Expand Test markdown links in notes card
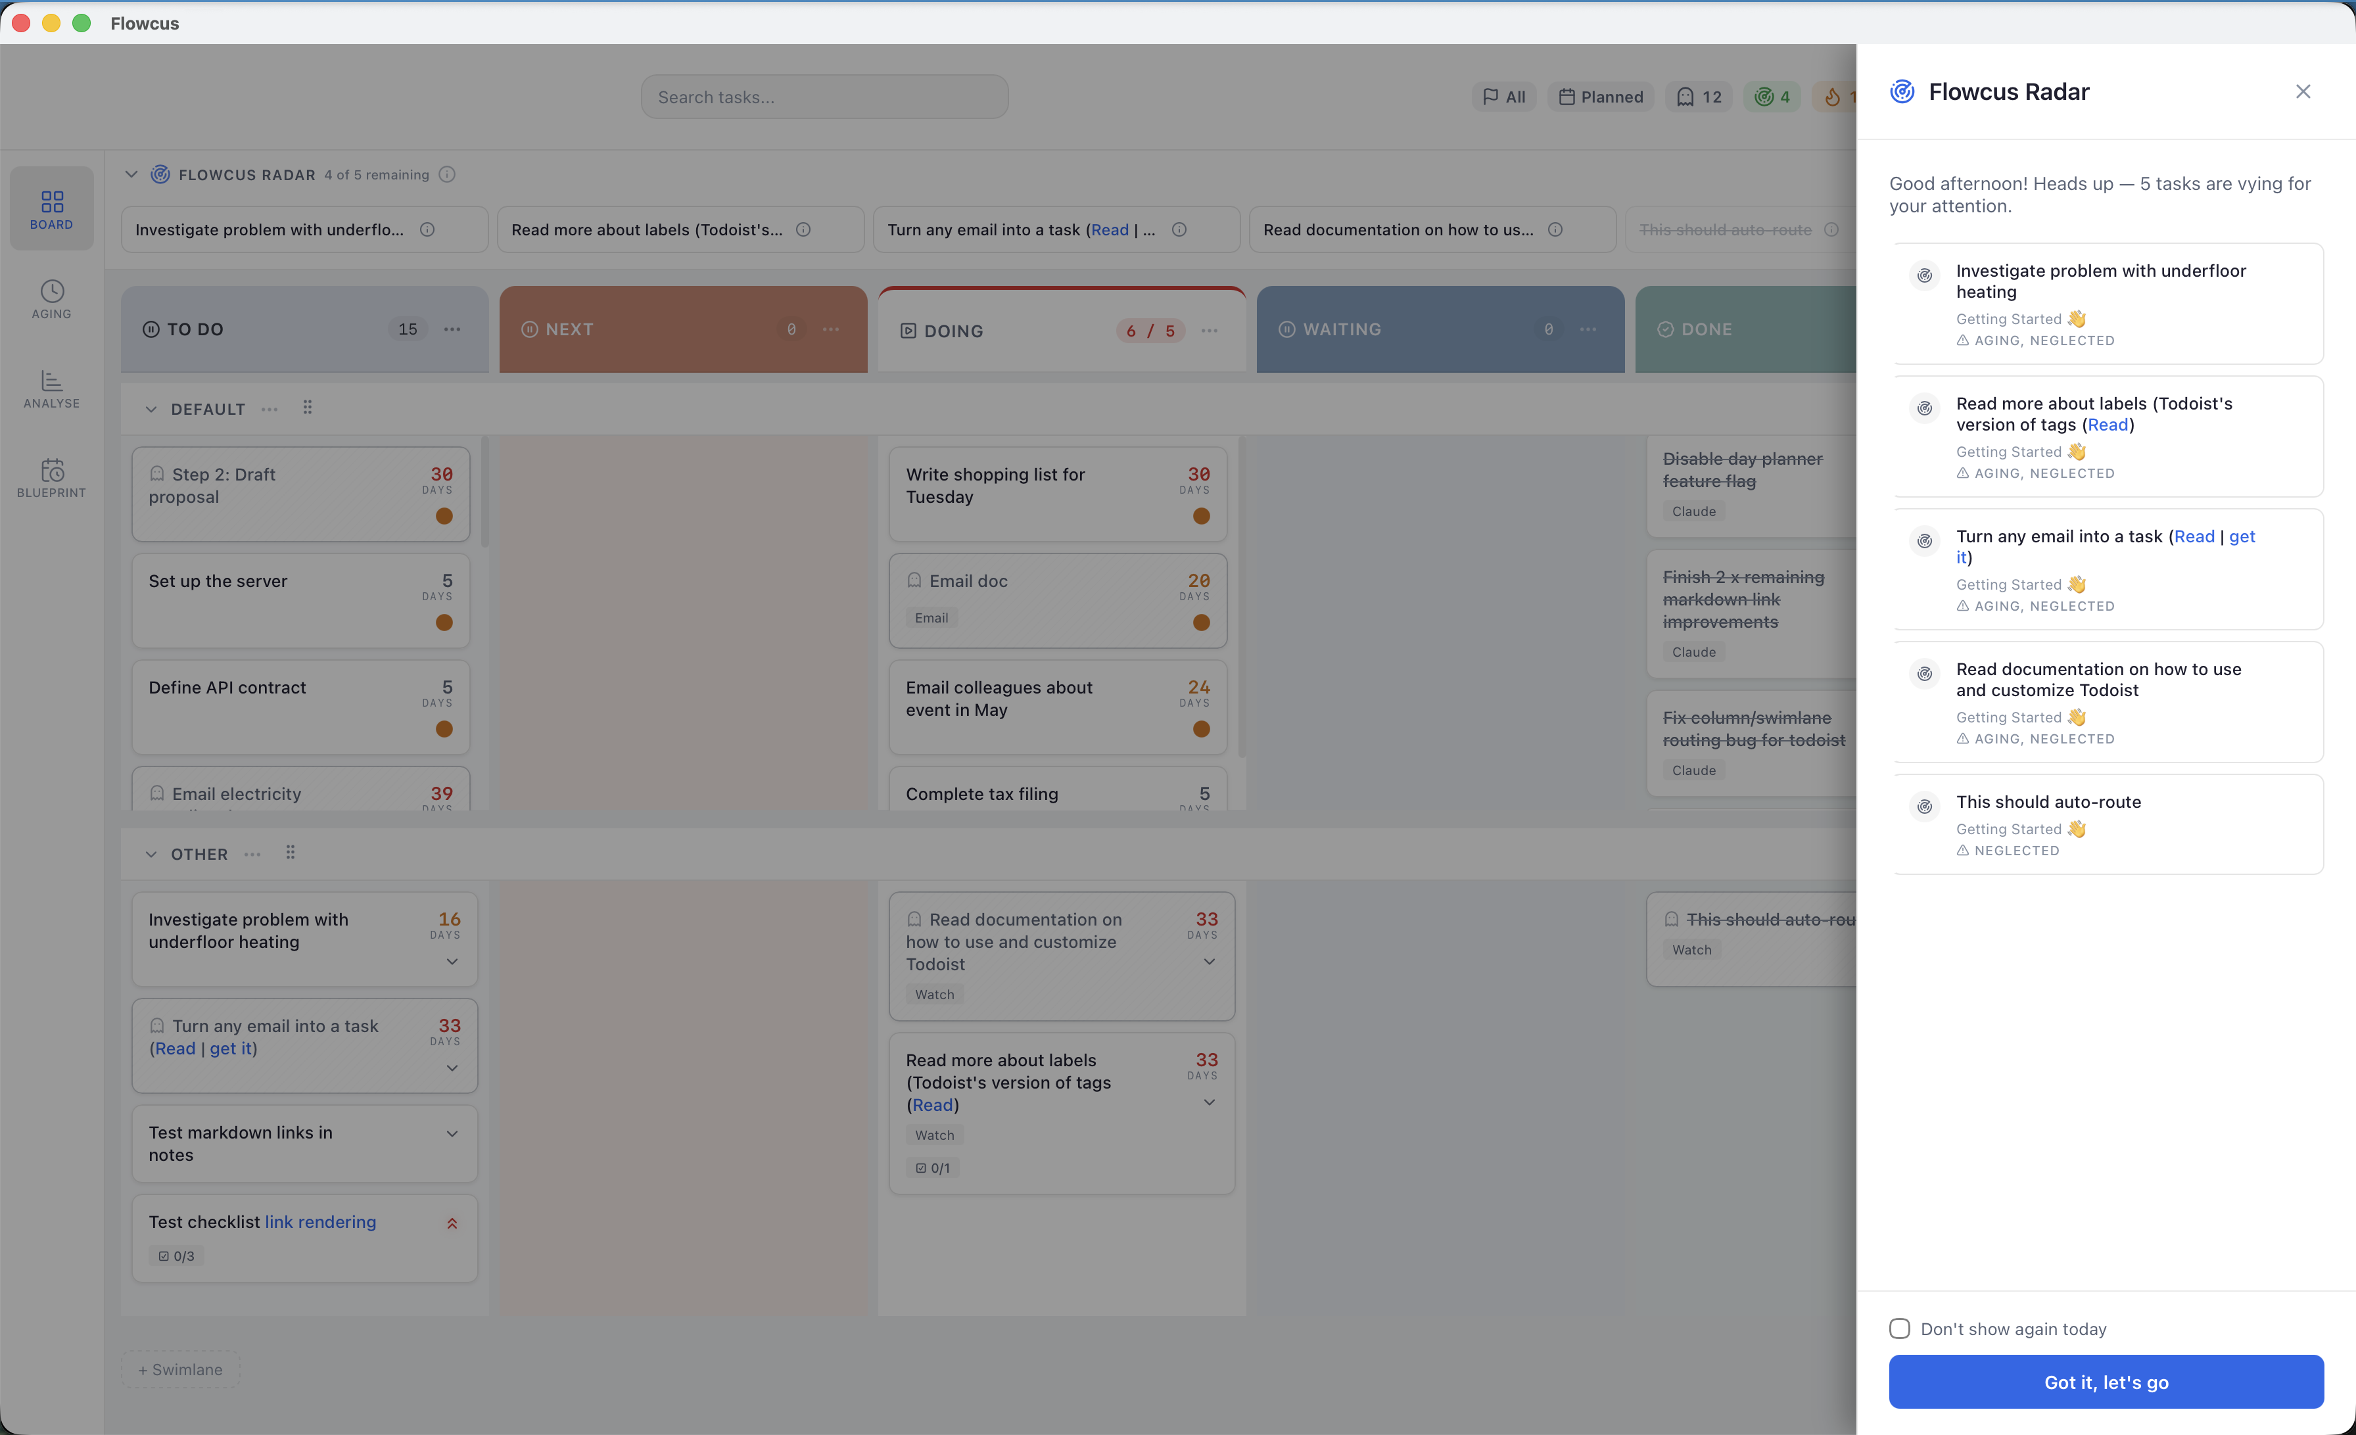The height and width of the screenshot is (1435, 2356). click(452, 1134)
